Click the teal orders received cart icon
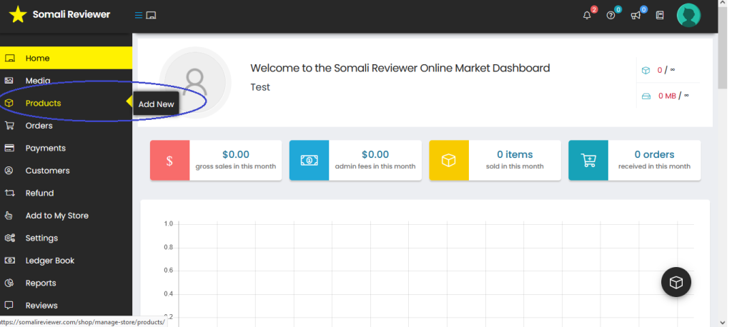The height and width of the screenshot is (327, 732). pos(588,161)
